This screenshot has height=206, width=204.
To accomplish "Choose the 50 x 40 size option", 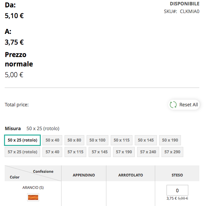I will pyautogui.click(x=53, y=140).
